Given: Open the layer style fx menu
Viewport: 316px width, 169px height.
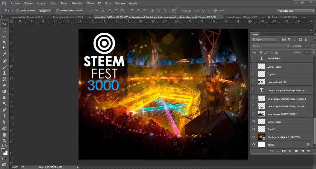Looking at the screenshot, I should [x=278, y=151].
